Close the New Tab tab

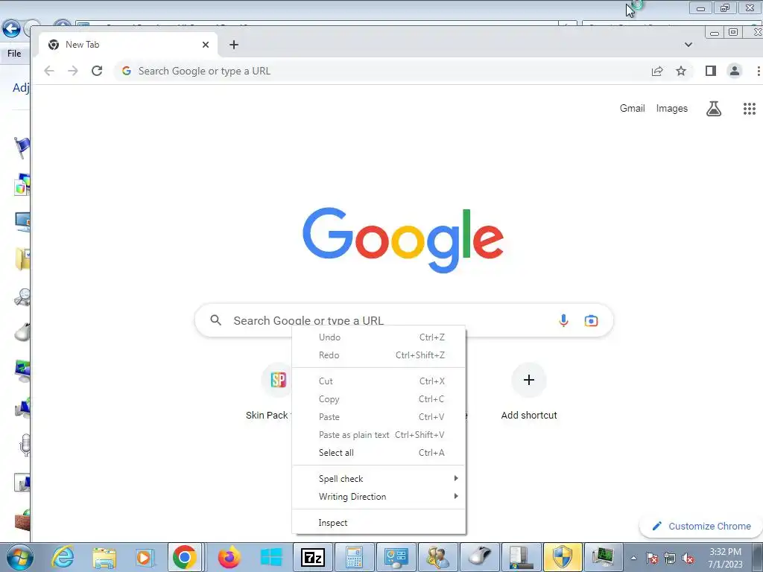pos(206,45)
